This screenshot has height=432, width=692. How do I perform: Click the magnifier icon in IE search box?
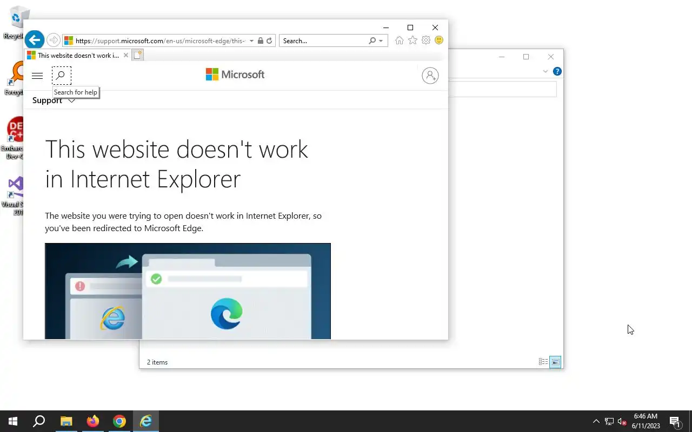click(372, 41)
